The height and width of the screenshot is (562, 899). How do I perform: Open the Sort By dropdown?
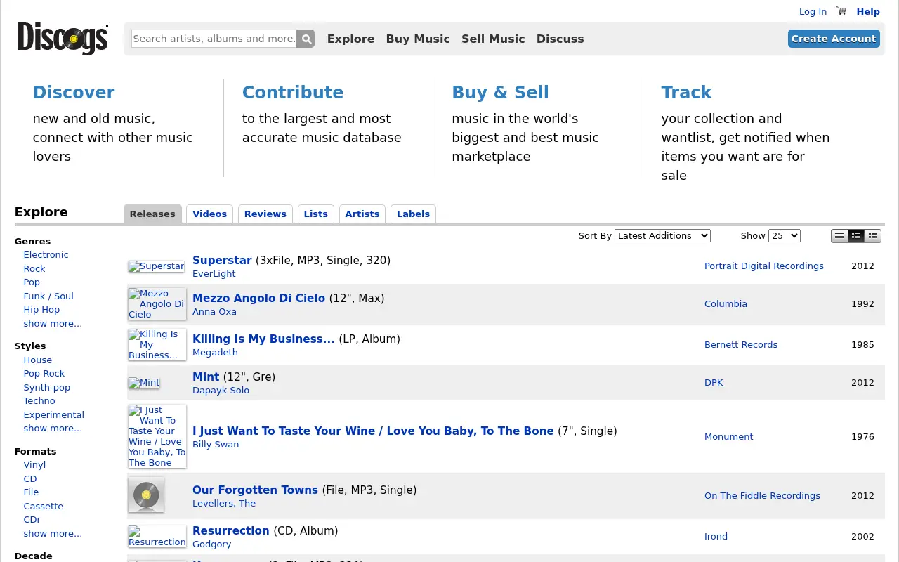(x=662, y=236)
